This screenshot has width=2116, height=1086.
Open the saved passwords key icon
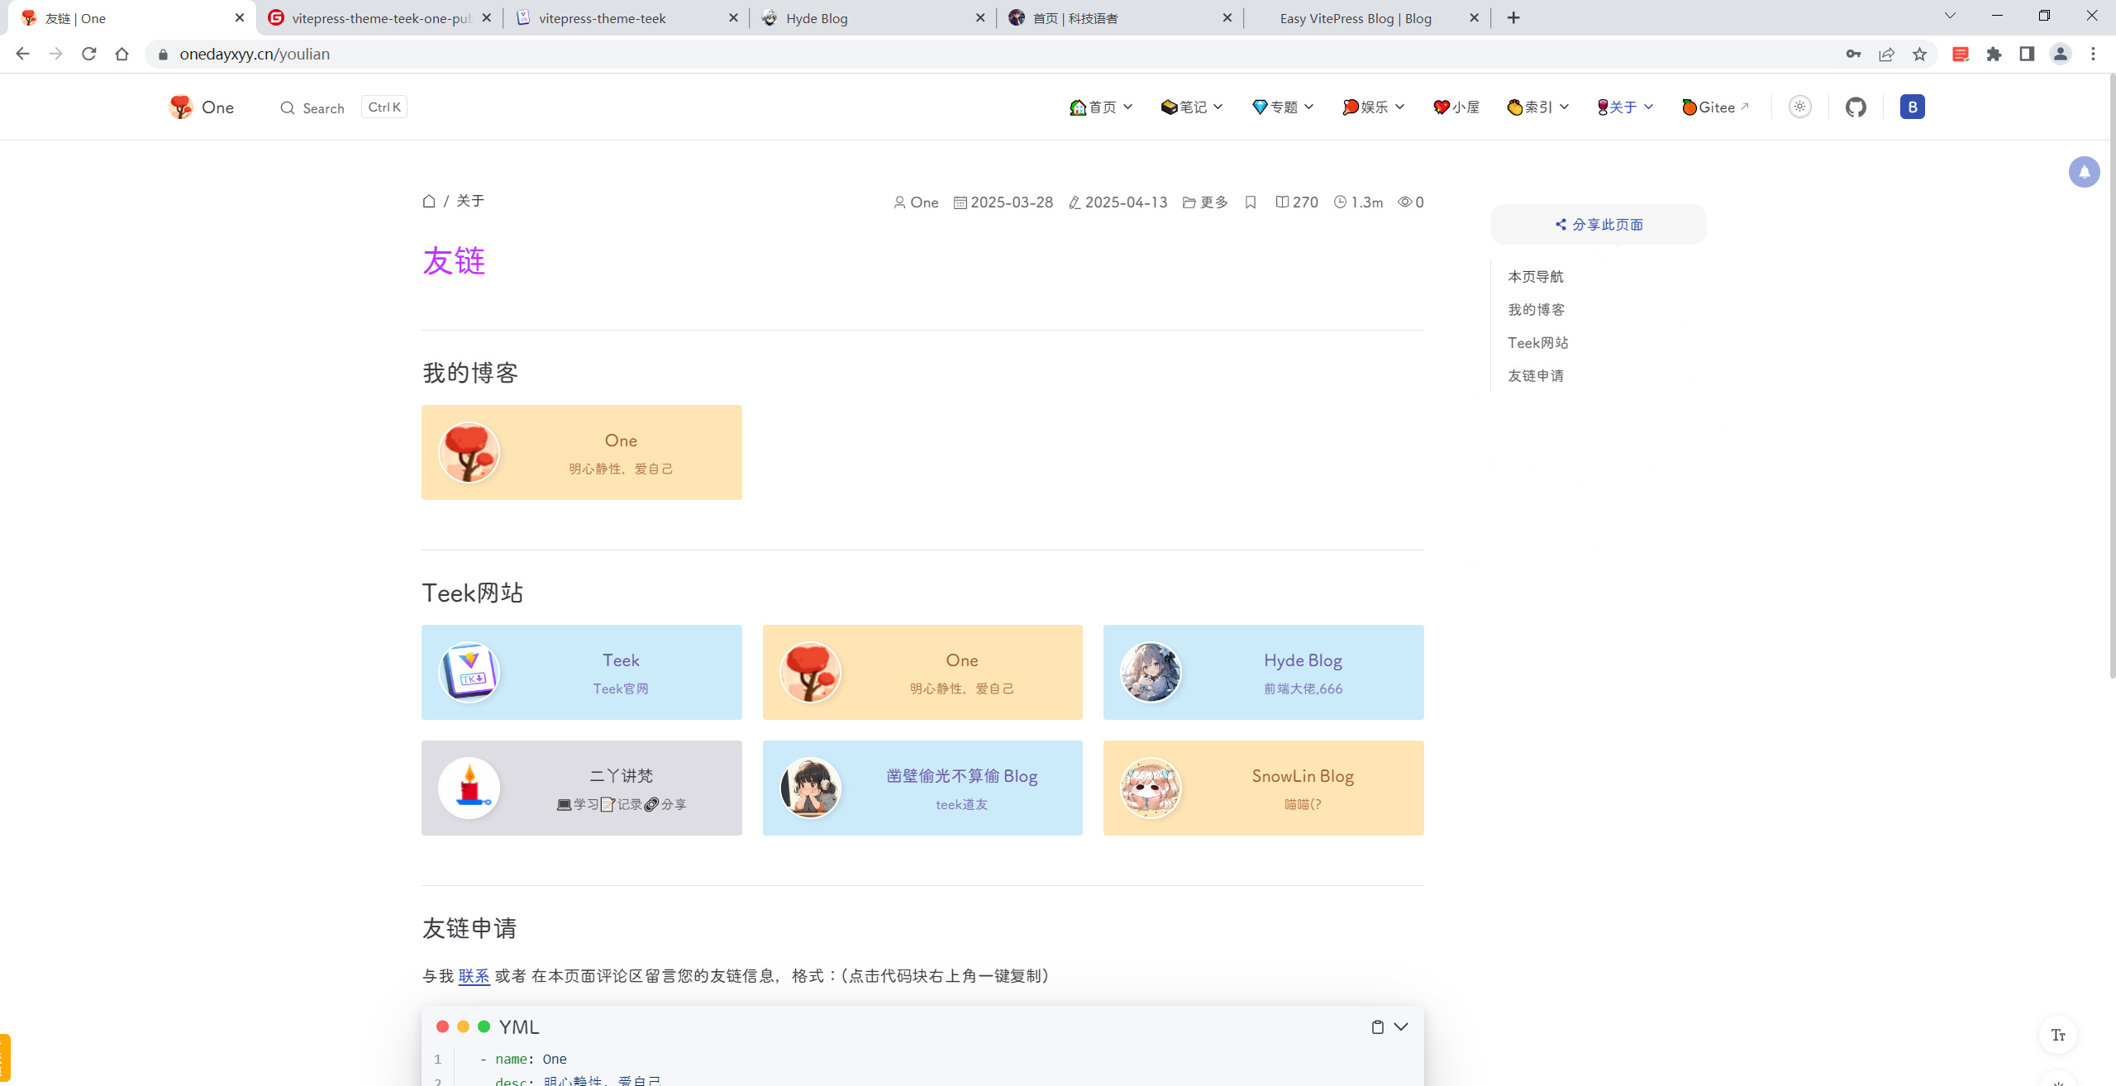pos(1853,54)
